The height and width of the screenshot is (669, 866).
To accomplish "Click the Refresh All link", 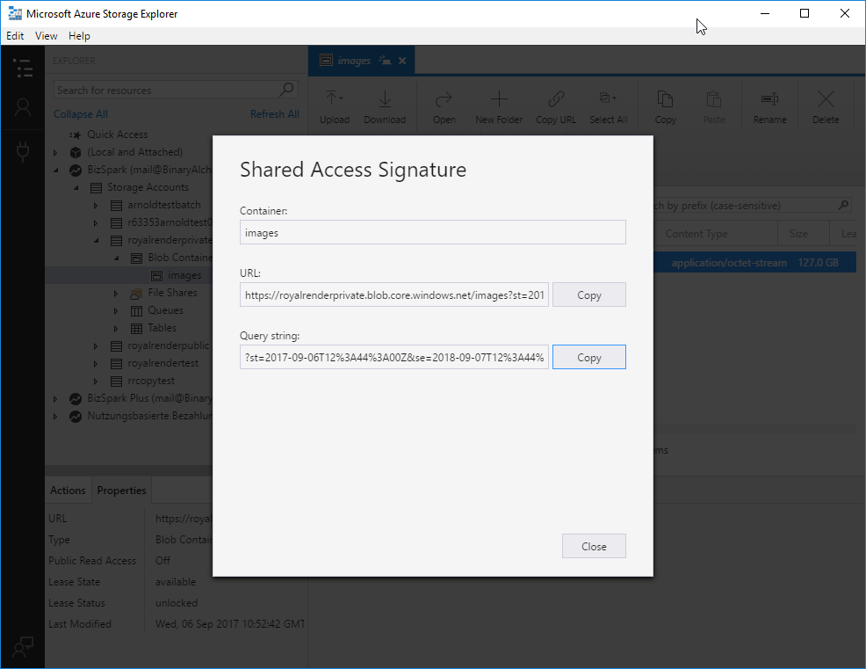I will [275, 114].
